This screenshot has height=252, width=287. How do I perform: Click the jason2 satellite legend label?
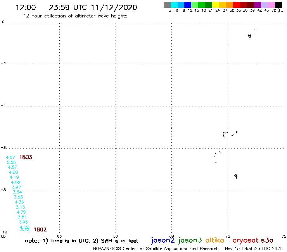tap(163, 240)
